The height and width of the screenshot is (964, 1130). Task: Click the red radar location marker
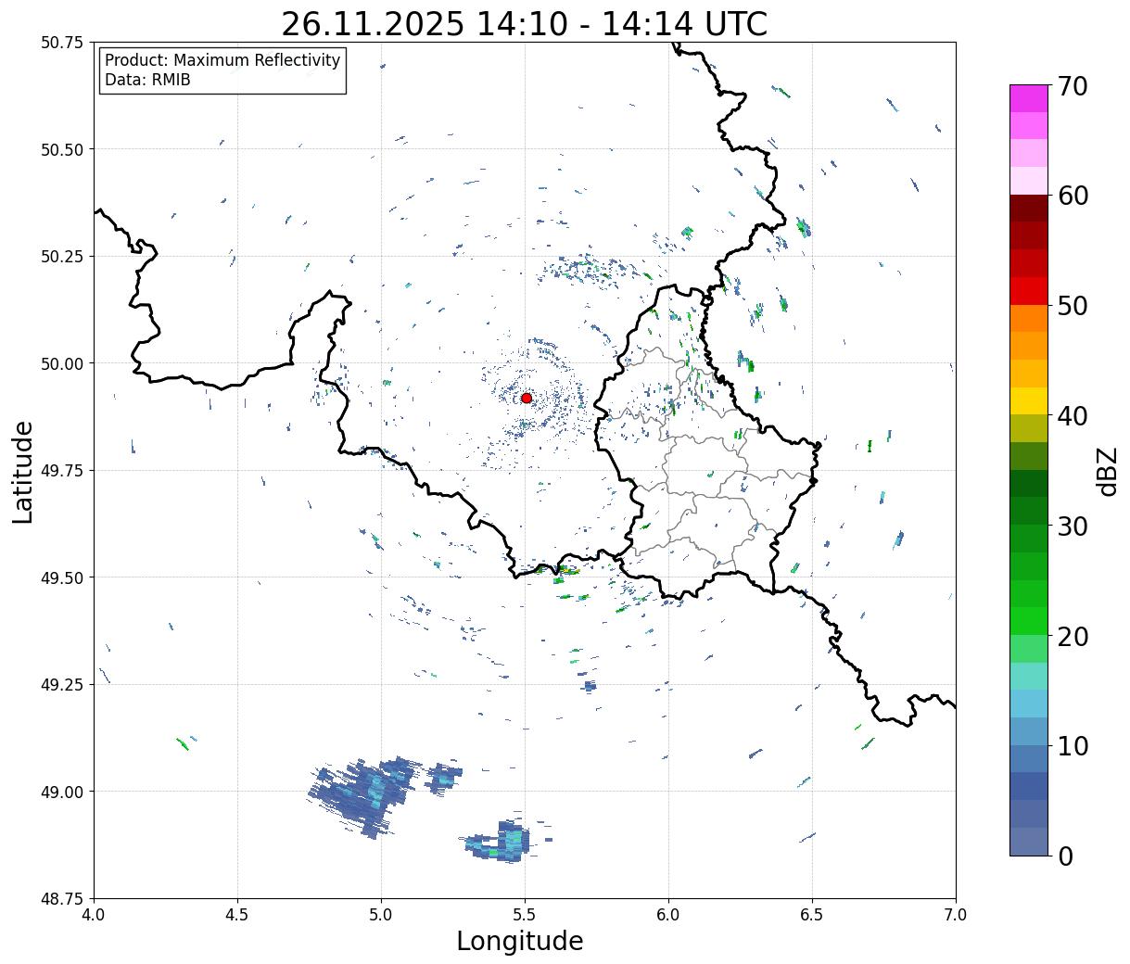[x=527, y=398]
